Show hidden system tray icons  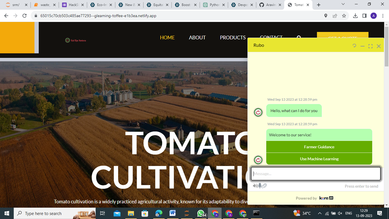point(320,213)
